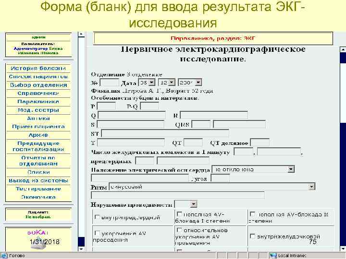Image resolution: width=346 pixels, height=259 pixels.
Task: Open Аптека link in sidebar
Action: coord(38,118)
